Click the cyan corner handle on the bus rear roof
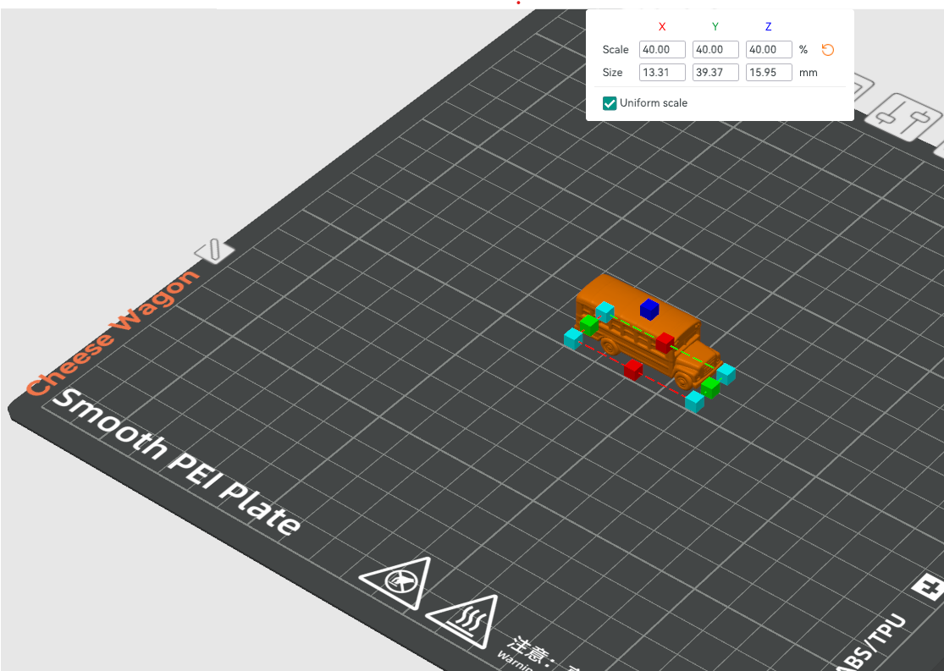 [x=605, y=311]
